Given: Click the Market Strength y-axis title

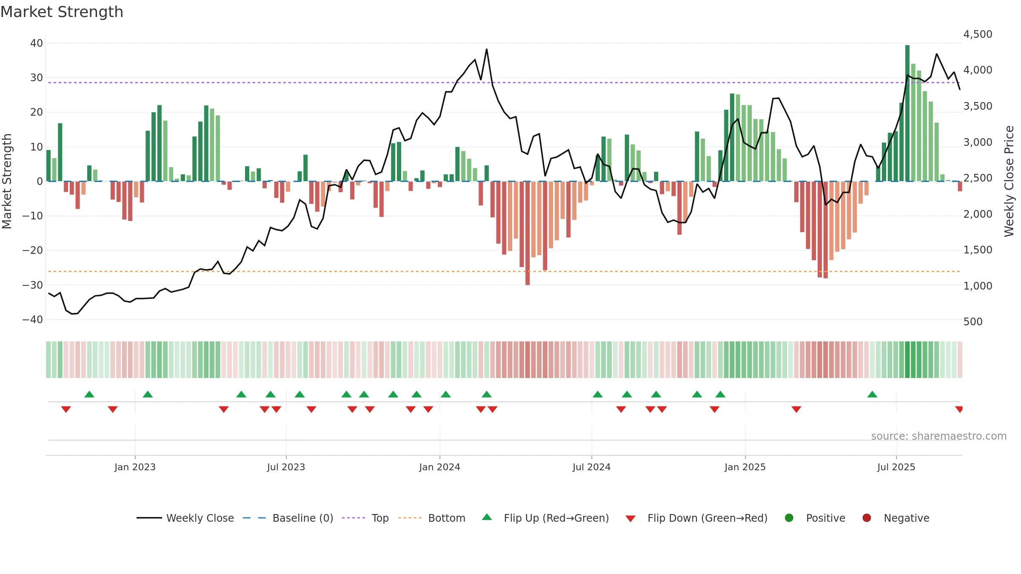Looking at the screenshot, I should 7,181.
